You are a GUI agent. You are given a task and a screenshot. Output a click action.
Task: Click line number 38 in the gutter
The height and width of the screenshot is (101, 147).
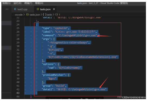click(18, 75)
